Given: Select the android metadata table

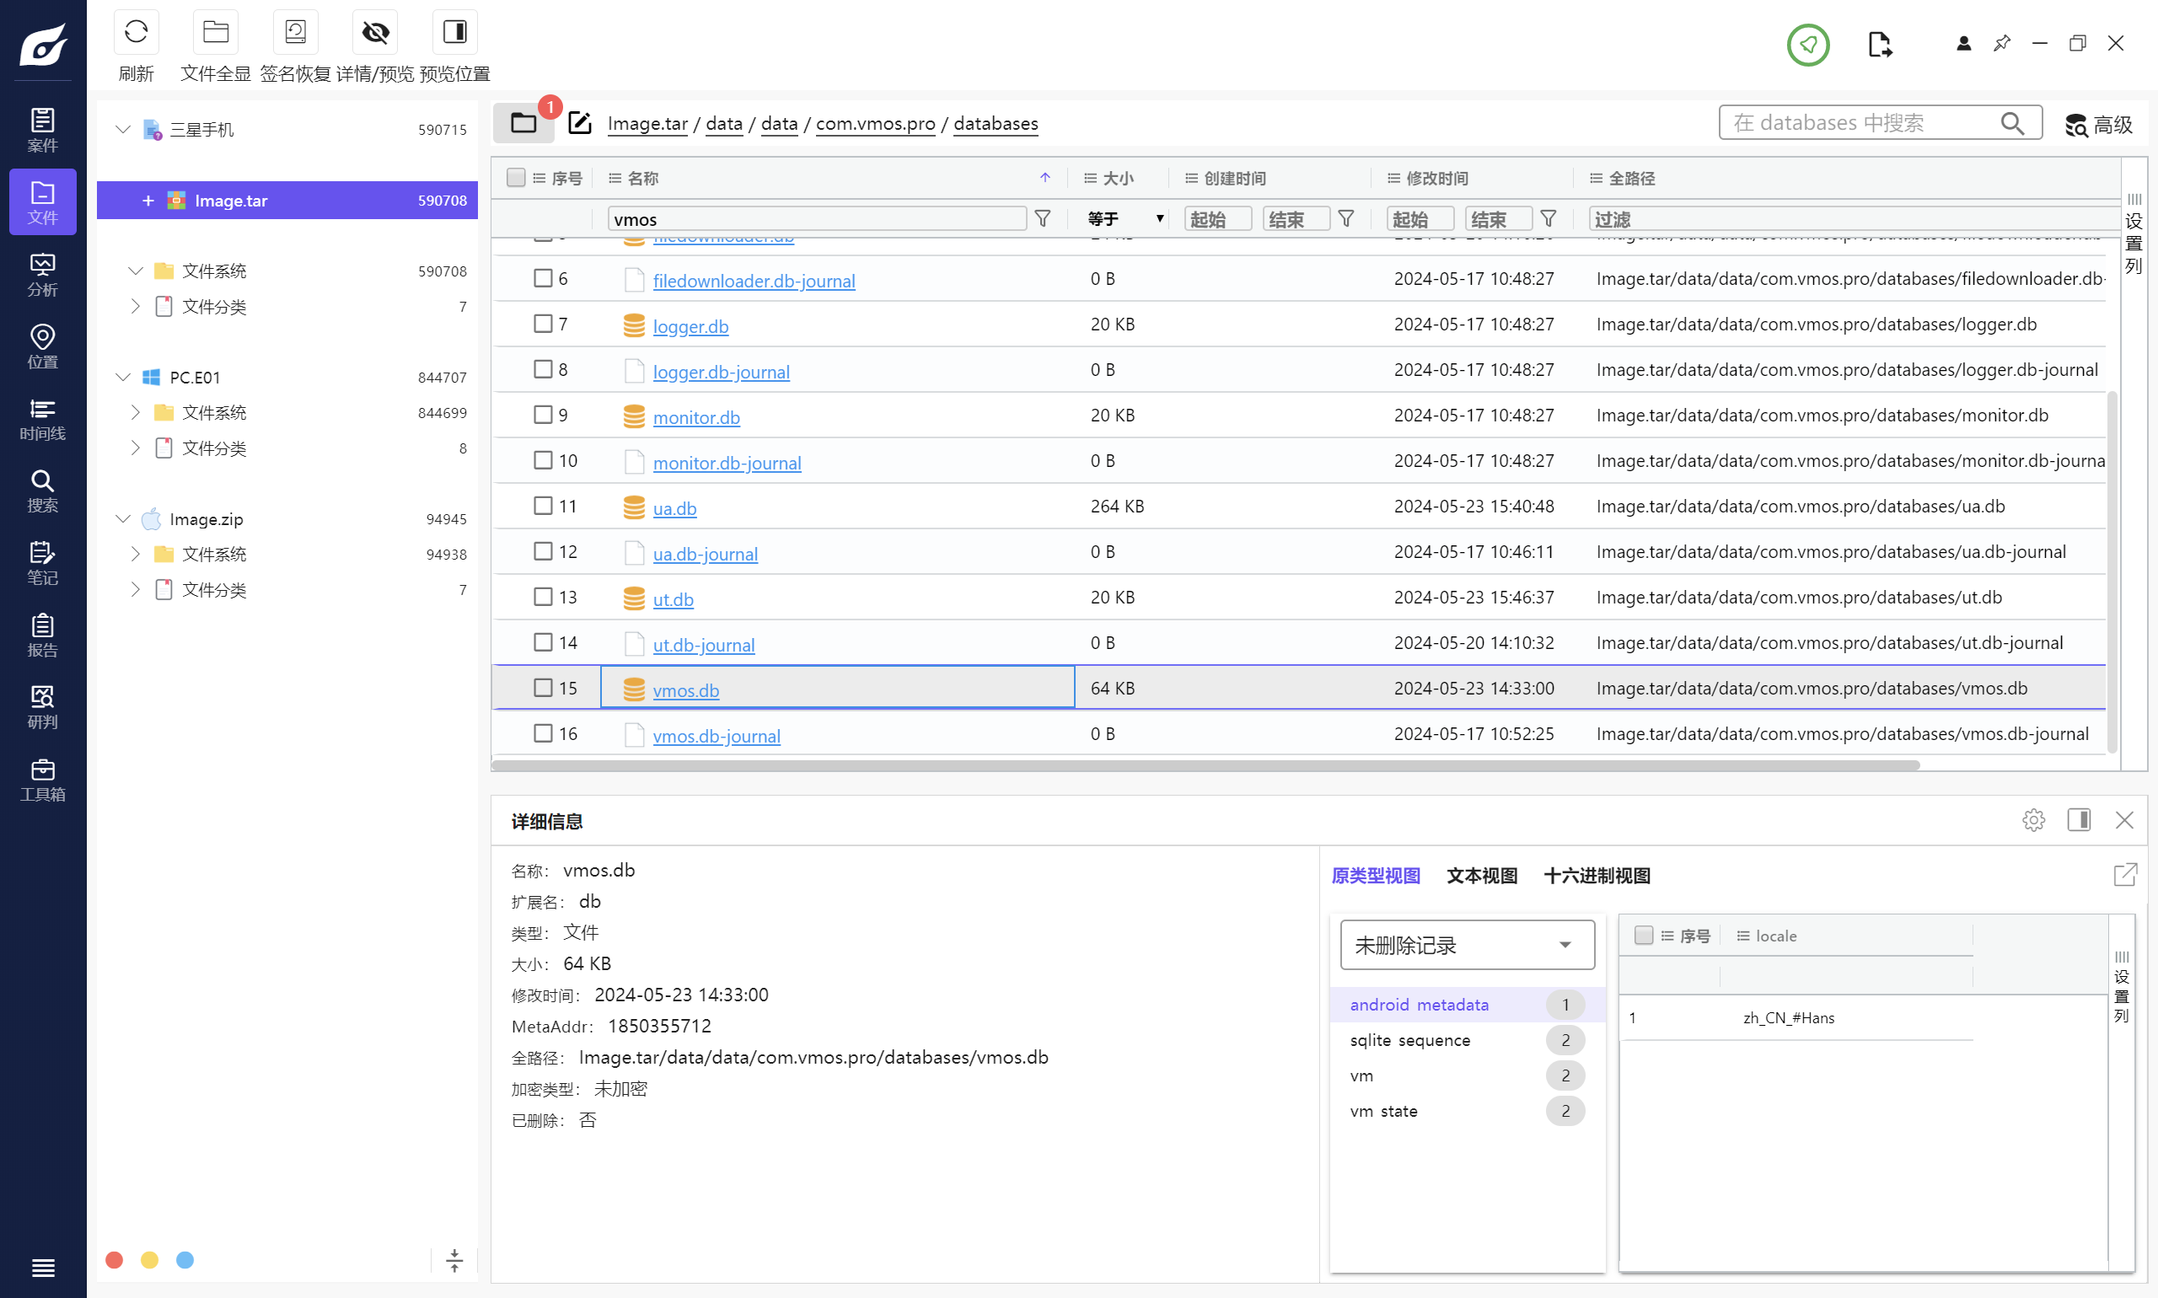Looking at the screenshot, I should (x=1467, y=1004).
